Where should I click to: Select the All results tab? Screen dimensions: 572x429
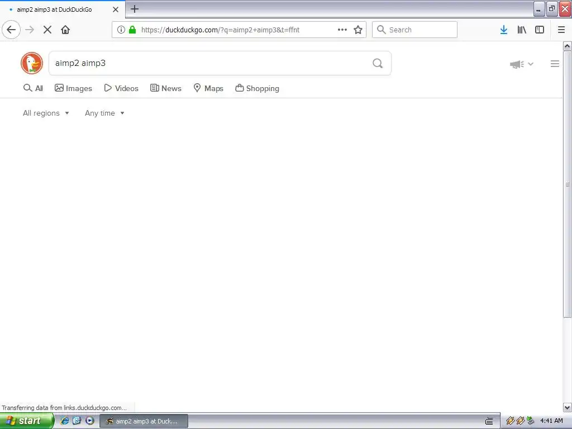point(33,88)
